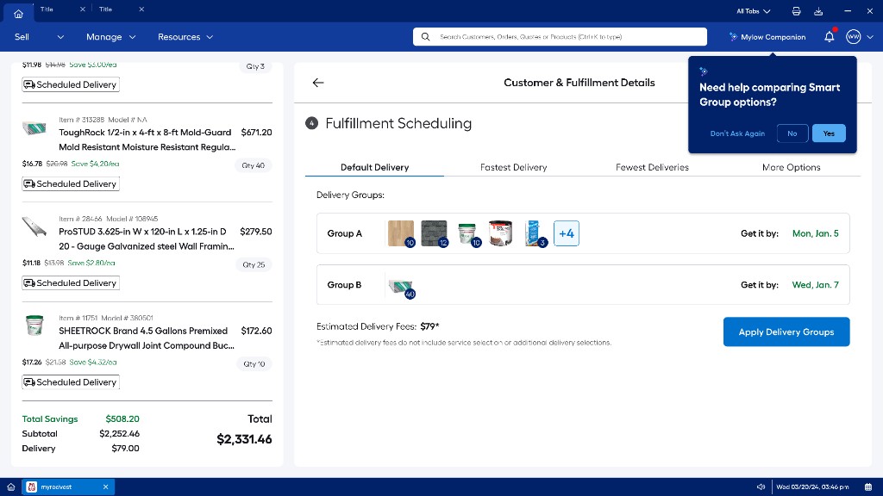Image resolution: width=883 pixels, height=496 pixels.
Task: Open the notifications bell
Action: (830, 37)
